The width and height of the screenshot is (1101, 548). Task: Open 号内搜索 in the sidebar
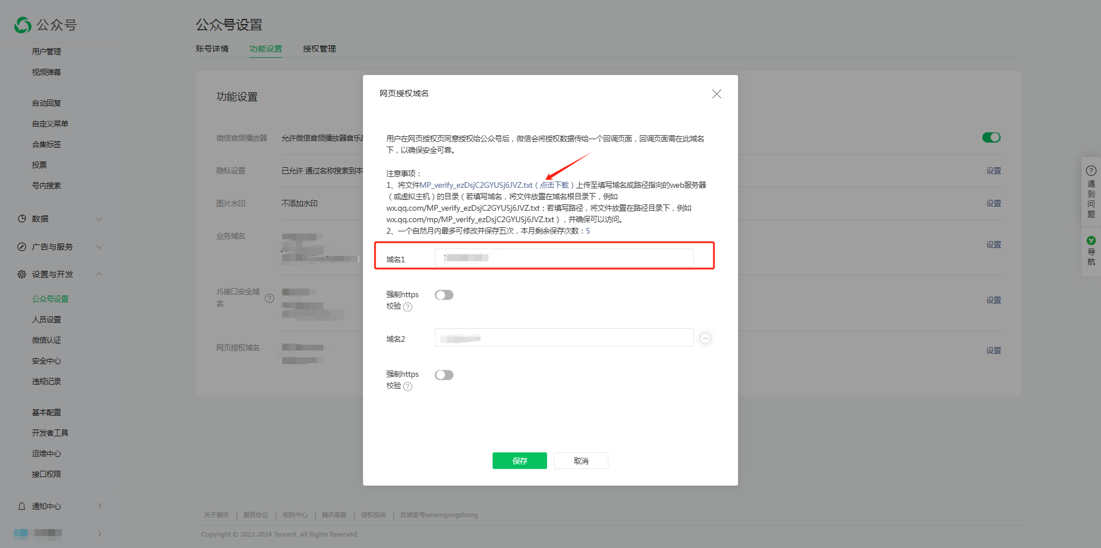click(46, 186)
